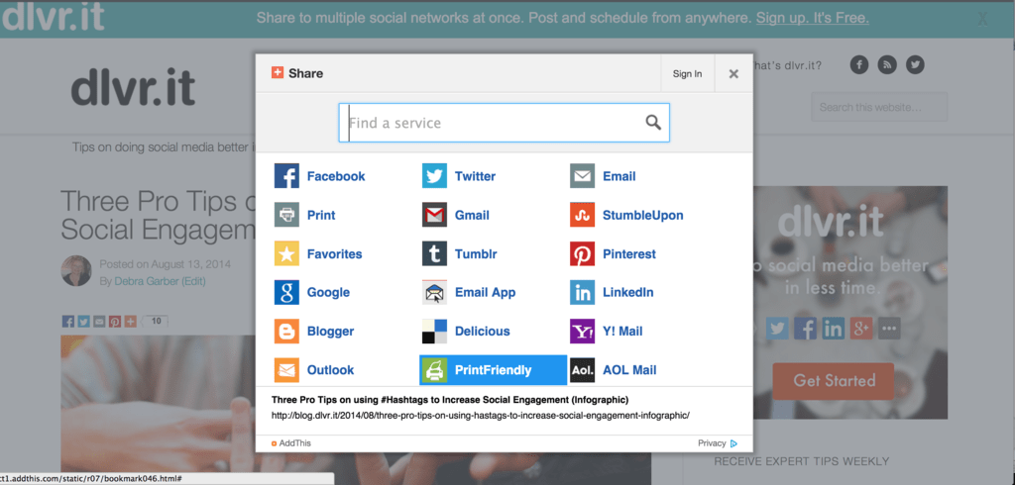
Task: Click the Blogger icon
Action: (x=286, y=332)
